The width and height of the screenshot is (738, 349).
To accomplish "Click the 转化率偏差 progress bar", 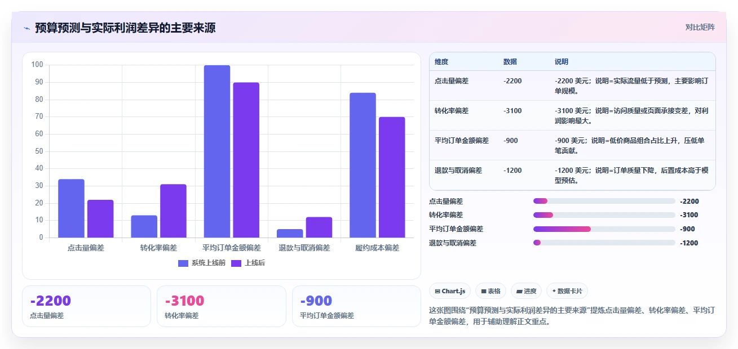I will coord(604,215).
